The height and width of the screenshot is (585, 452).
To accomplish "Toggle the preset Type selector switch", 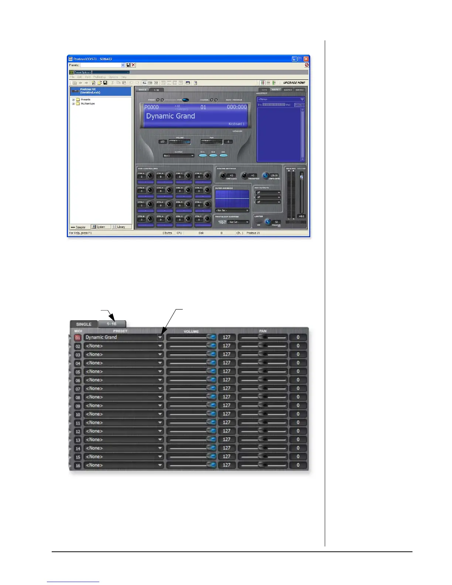I will pyautogui.click(x=185, y=100).
